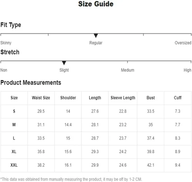Viewport: 192px width, 182px height.
Task: Click the High stretch label
Action: tap(187, 70)
